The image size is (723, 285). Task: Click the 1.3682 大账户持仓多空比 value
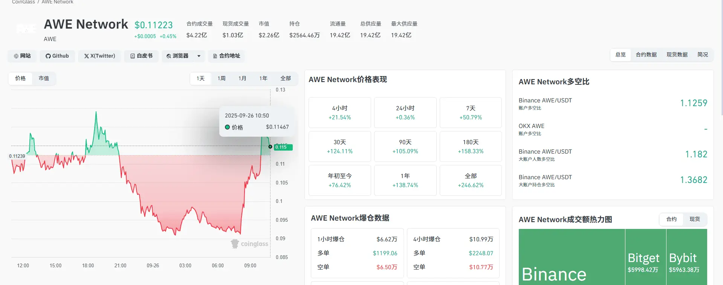point(694,180)
